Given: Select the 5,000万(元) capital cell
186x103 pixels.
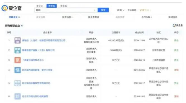Looking at the screenshot, I should [116, 50].
